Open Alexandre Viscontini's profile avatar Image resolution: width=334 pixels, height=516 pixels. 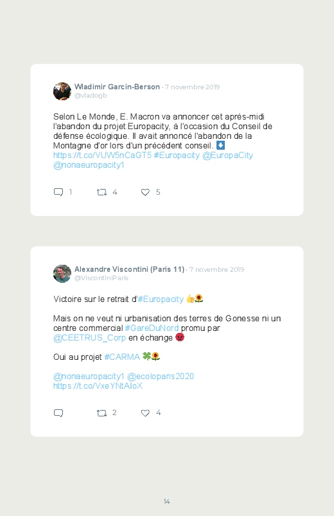[x=62, y=274]
